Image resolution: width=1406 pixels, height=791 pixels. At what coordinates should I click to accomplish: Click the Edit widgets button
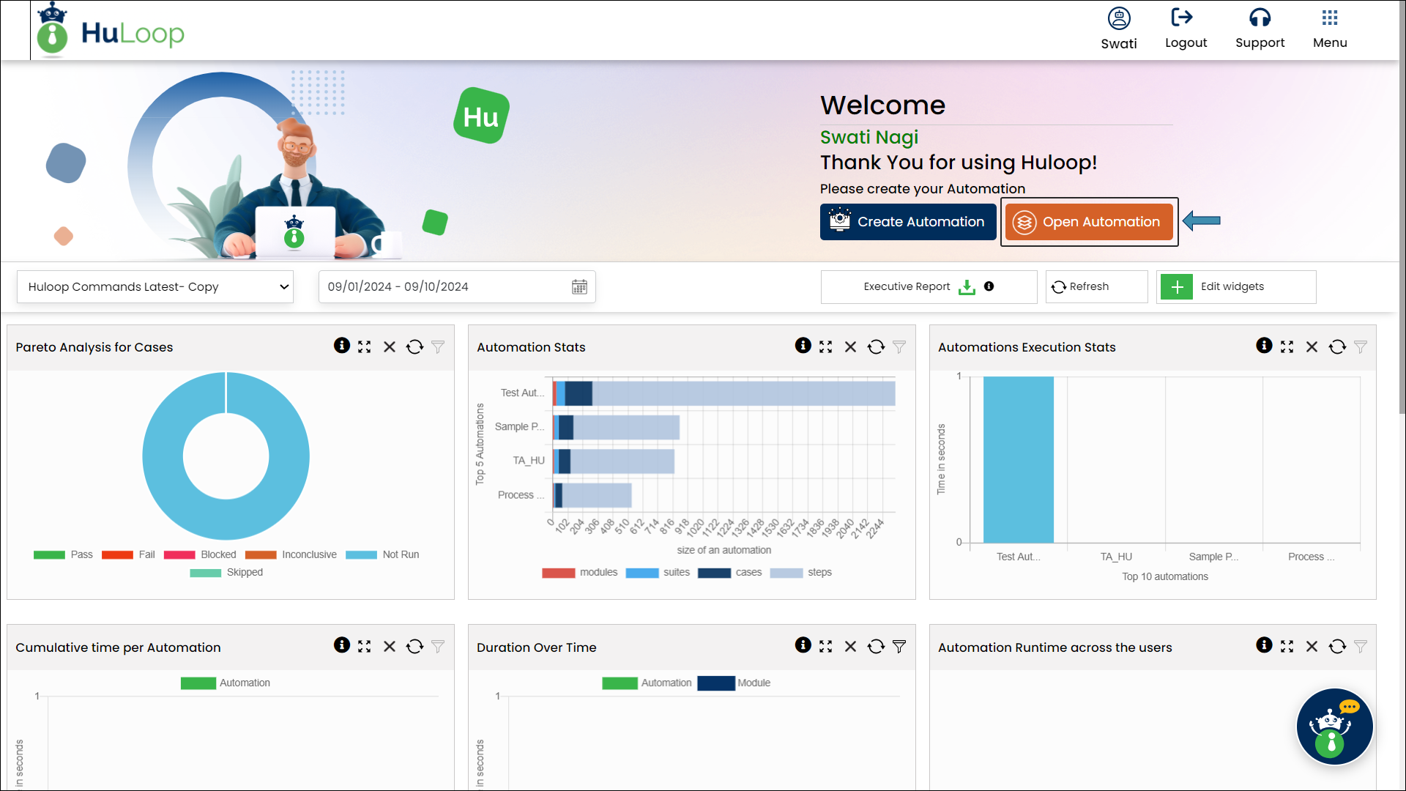point(1236,287)
